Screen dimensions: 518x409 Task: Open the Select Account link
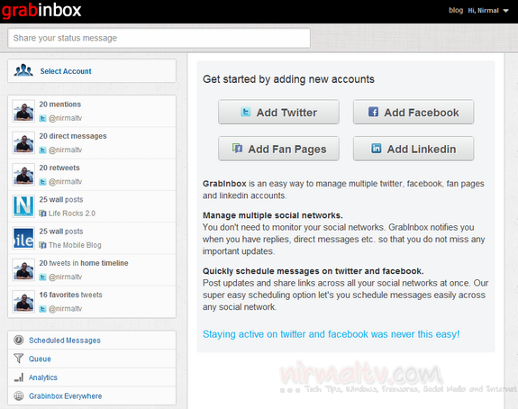(66, 71)
